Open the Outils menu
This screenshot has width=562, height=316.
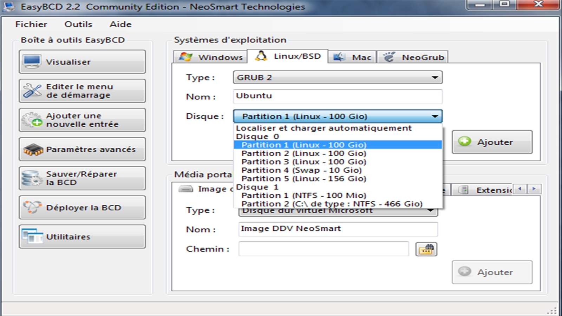coord(78,24)
